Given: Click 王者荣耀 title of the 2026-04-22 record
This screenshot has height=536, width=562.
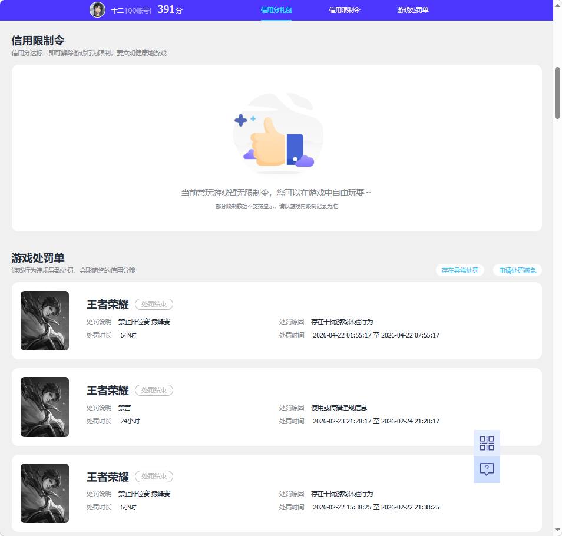Looking at the screenshot, I should click(108, 305).
